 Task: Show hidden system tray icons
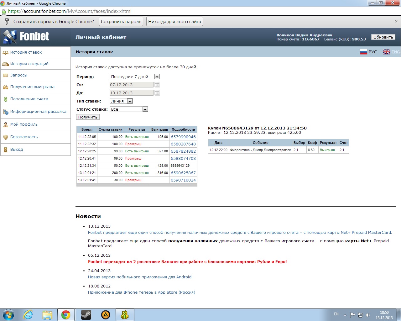click(345, 315)
